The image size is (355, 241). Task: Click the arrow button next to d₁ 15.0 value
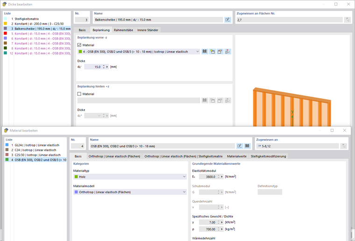pyautogui.click(x=107, y=66)
